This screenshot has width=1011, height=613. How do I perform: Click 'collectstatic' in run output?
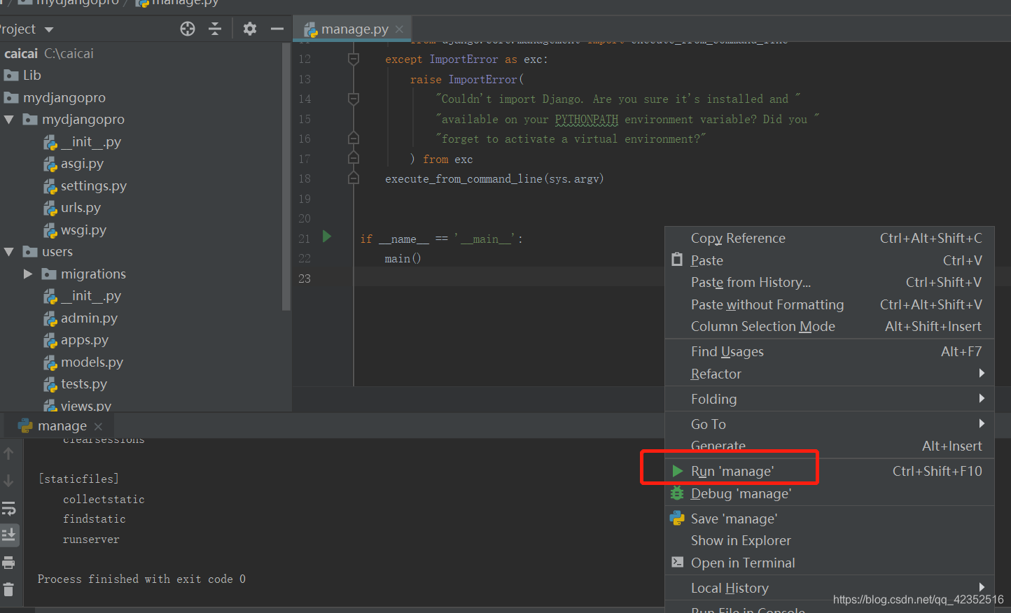(x=104, y=500)
